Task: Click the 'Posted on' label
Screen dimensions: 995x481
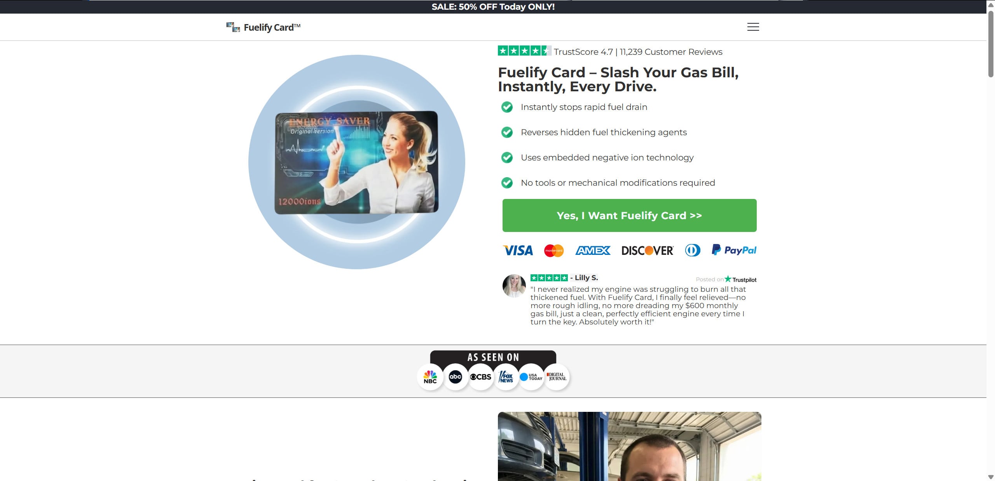Action: (710, 279)
